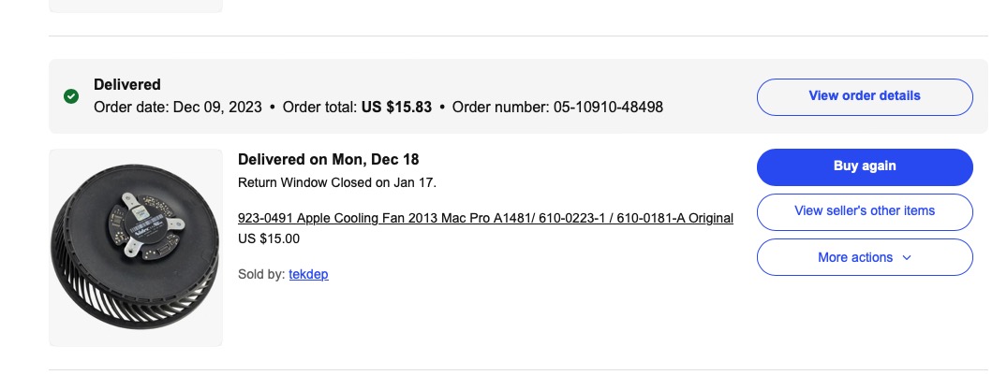This screenshot has height=375, width=1007.
Task: Click the cooling fan product thumbnail
Action: 136,248
